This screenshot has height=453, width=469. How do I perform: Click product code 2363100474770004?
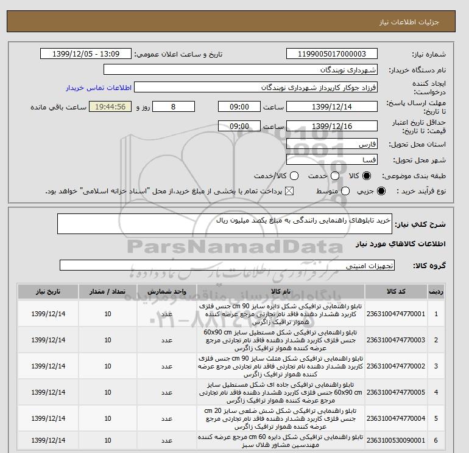tap(396, 418)
